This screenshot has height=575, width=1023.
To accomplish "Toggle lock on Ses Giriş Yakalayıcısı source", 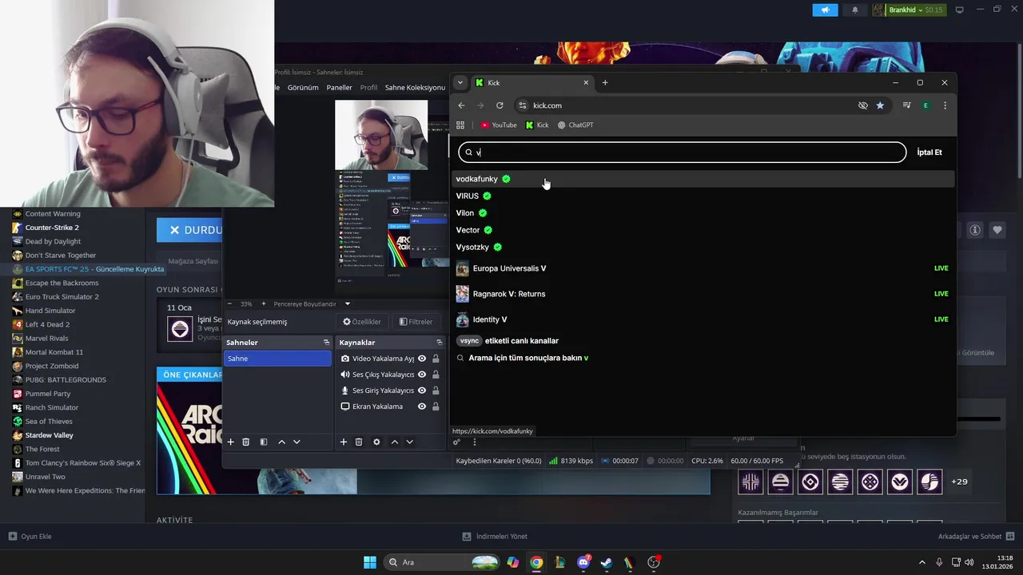I will (436, 391).
